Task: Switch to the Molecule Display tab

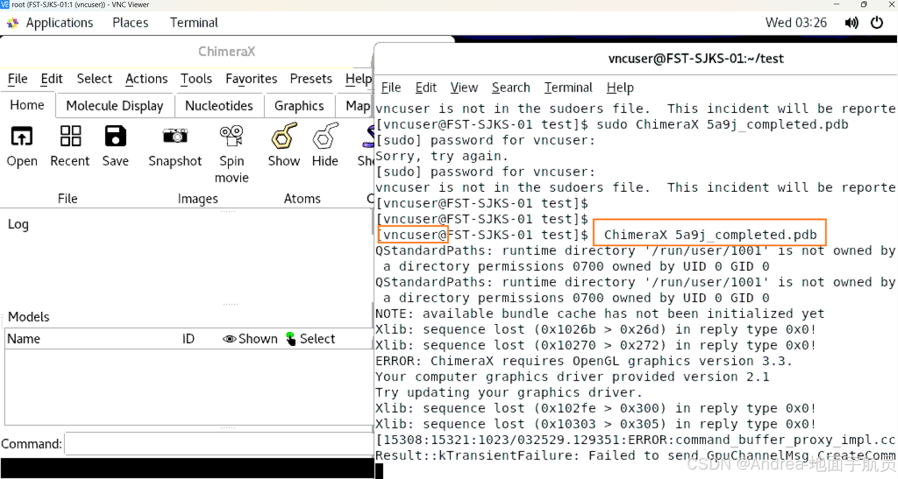Action: coord(115,106)
